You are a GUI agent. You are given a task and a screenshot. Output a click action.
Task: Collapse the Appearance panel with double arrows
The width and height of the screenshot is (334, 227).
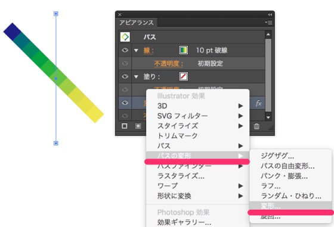coord(270,14)
